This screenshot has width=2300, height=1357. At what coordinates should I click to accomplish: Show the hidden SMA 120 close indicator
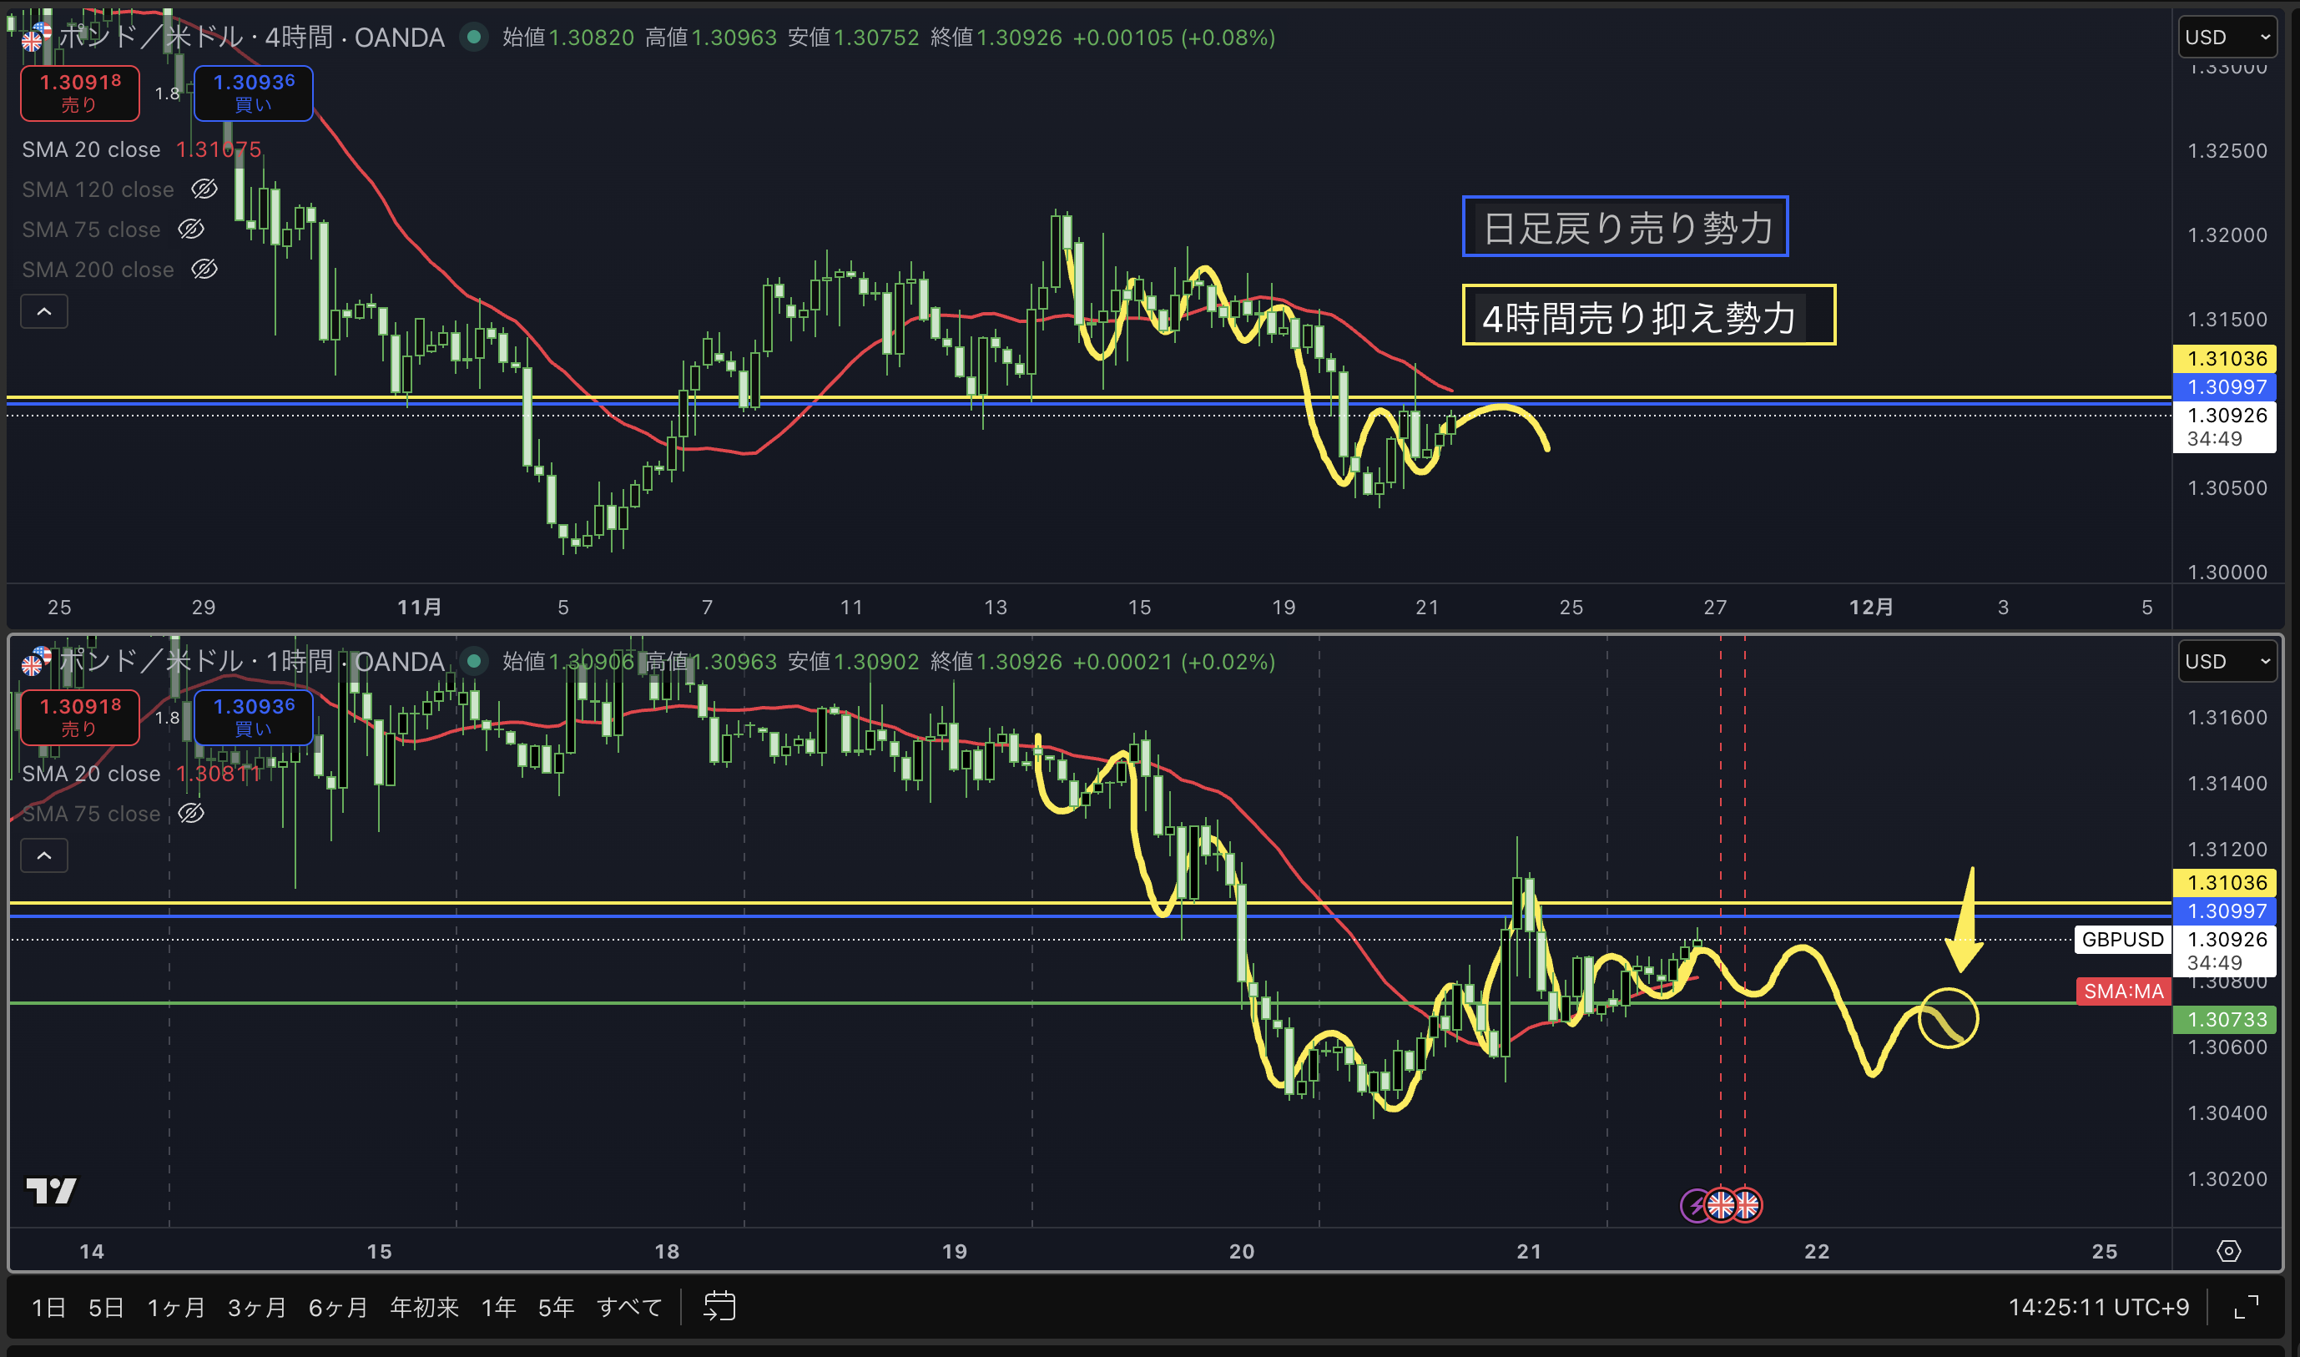coord(204,189)
